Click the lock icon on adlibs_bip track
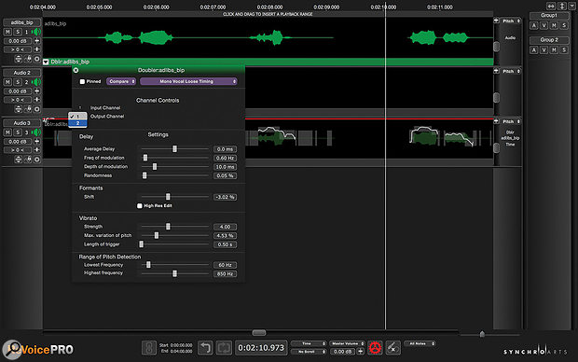Screen dimensions: 578x362 click(28, 59)
